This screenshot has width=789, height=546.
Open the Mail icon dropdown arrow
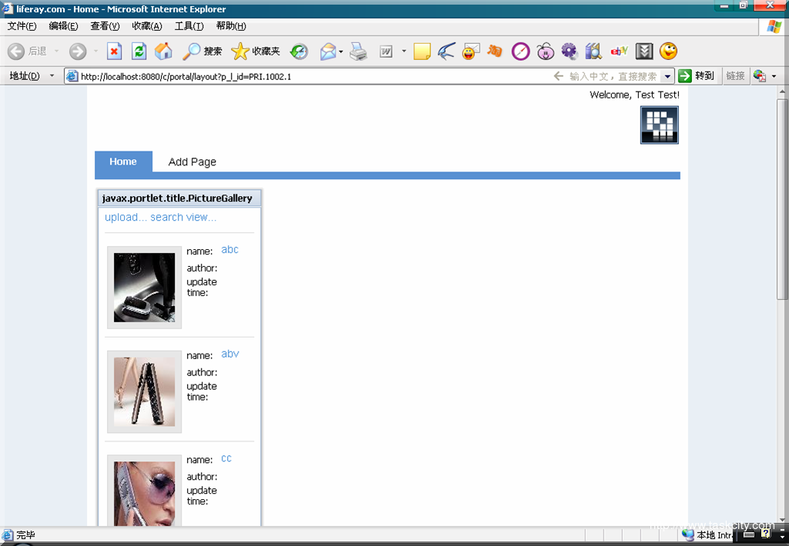point(341,52)
